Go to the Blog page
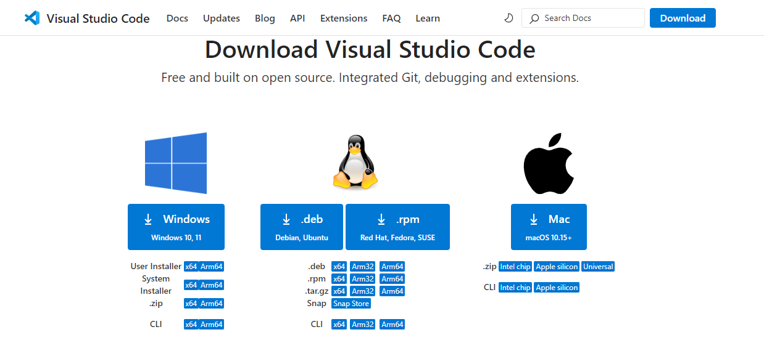 point(265,18)
